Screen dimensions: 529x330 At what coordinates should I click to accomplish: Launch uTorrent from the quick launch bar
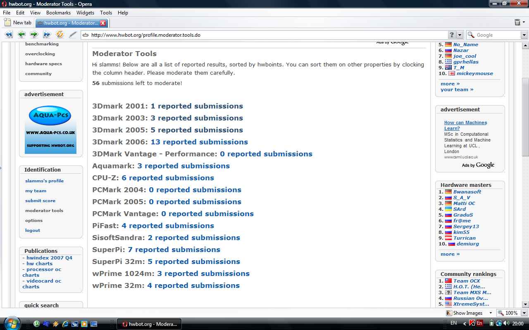[x=36, y=324]
